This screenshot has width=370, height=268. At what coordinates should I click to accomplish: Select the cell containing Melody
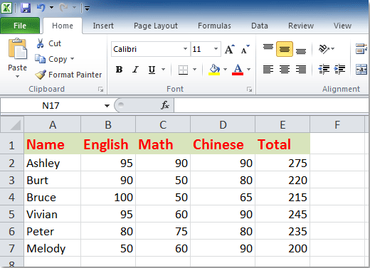click(x=53, y=248)
